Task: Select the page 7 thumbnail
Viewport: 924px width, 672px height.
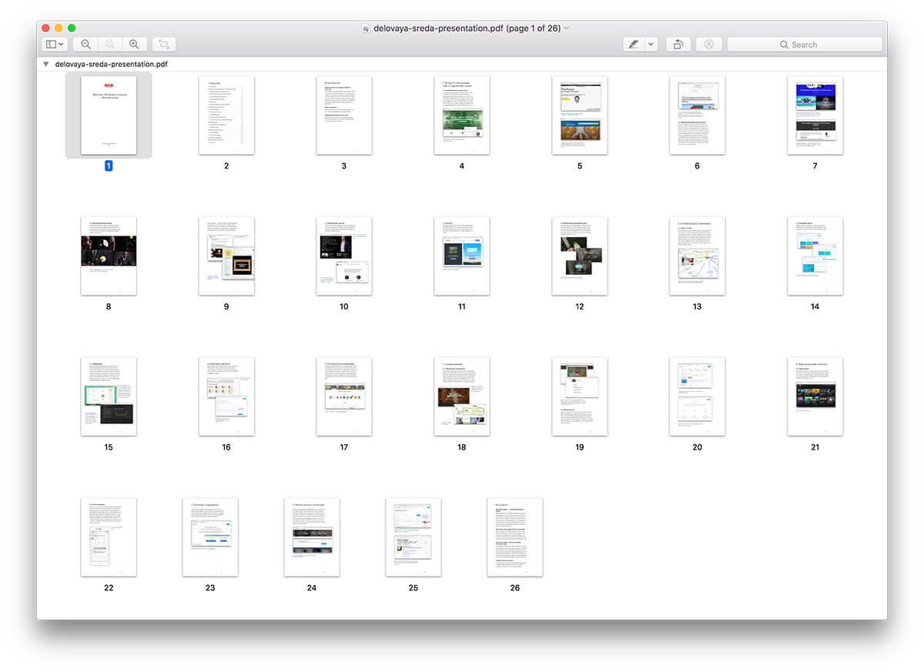Action: click(x=815, y=115)
